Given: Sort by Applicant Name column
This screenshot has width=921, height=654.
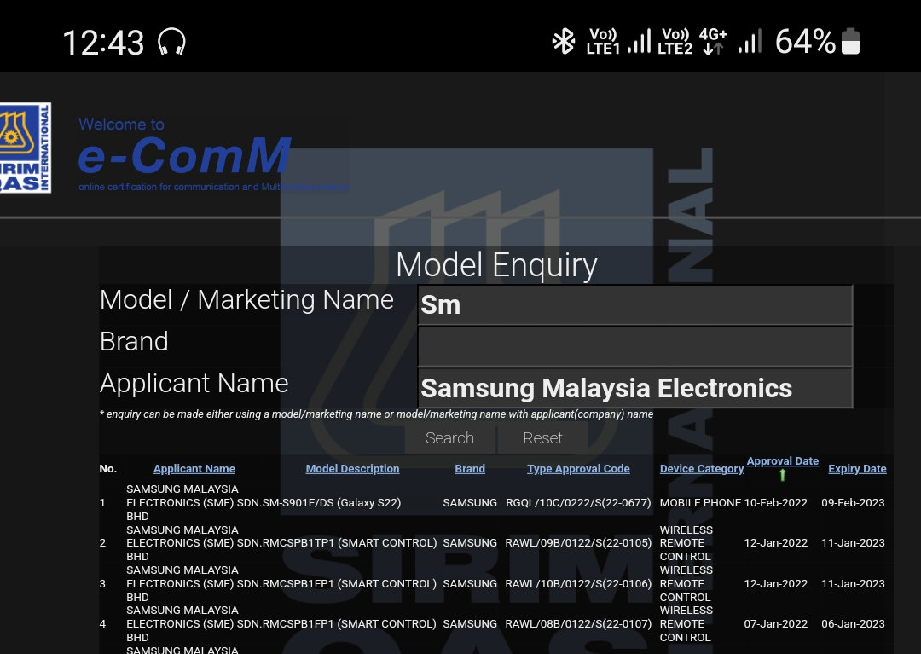Looking at the screenshot, I should (x=194, y=468).
